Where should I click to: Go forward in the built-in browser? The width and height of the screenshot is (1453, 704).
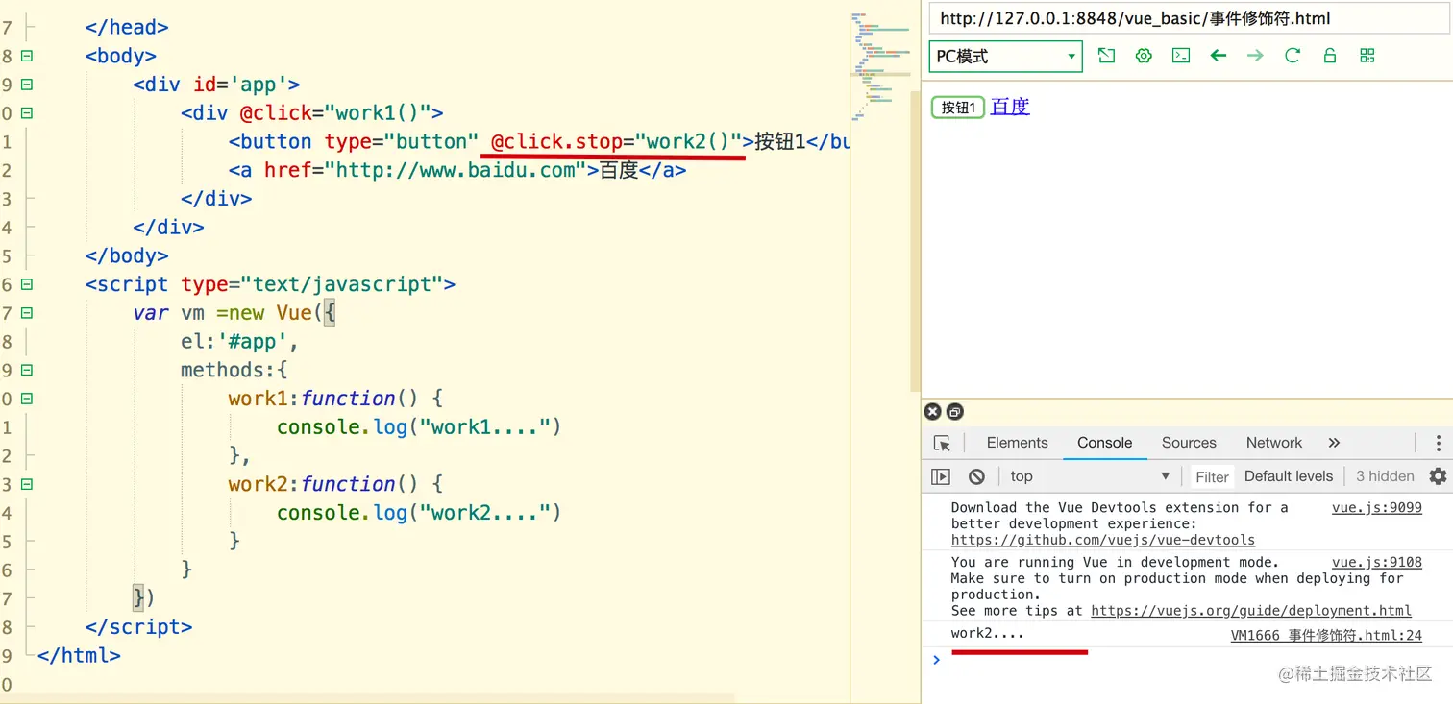pos(1255,56)
